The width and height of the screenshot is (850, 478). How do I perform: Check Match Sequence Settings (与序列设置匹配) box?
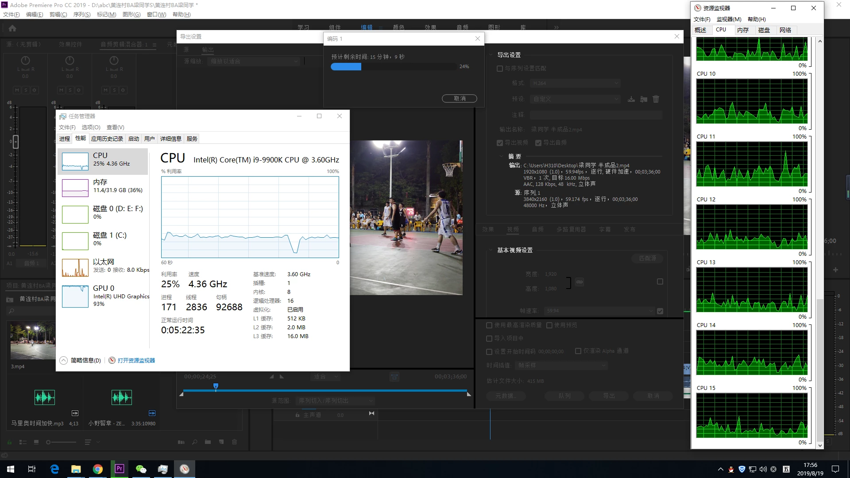[x=500, y=69]
